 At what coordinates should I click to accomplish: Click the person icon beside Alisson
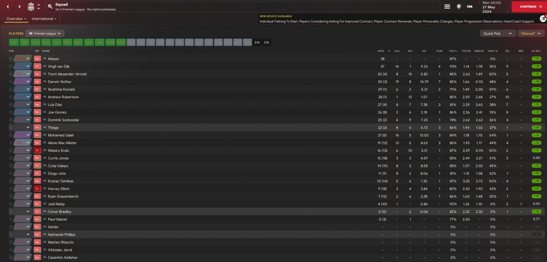coord(44,59)
